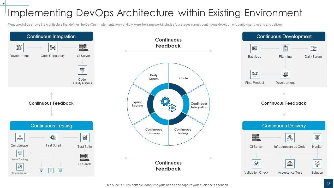
Task: Click the Development icon in Continuous Development panel
Action: click(x=285, y=74)
